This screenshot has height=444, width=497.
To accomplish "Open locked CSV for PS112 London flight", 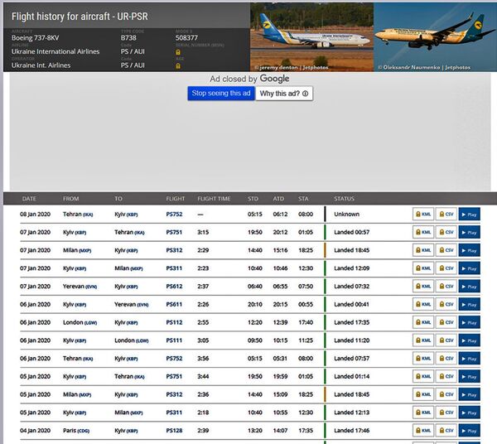I will (446, 322).
